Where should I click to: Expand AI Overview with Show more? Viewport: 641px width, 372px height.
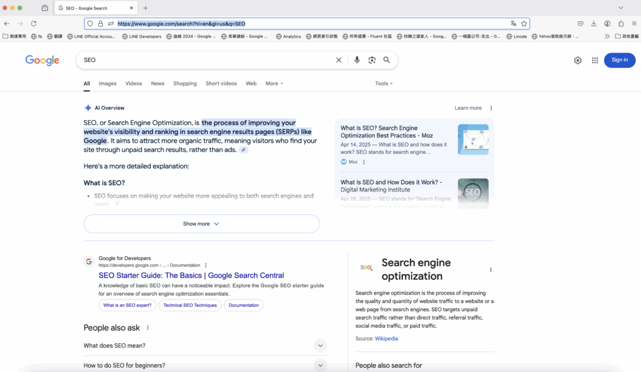pyautogui.click(x=202, y=224)
